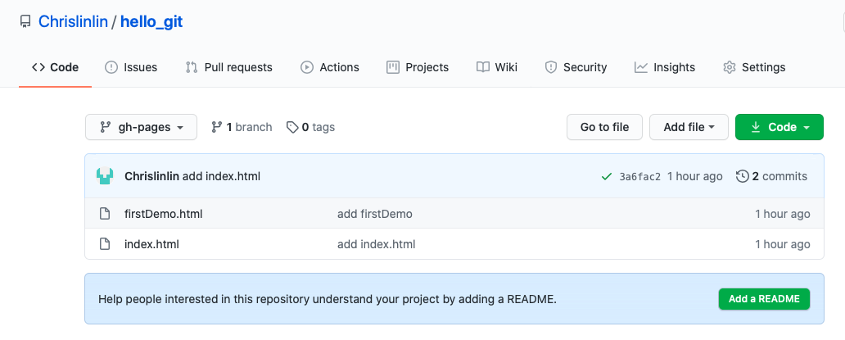Click the Add a README button

coord(764,299)
